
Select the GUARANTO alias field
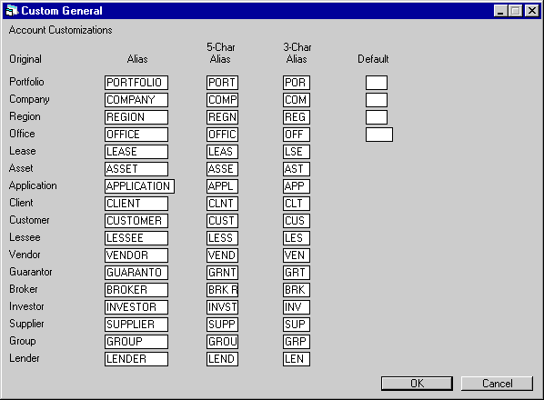click(x=136, y=273)
